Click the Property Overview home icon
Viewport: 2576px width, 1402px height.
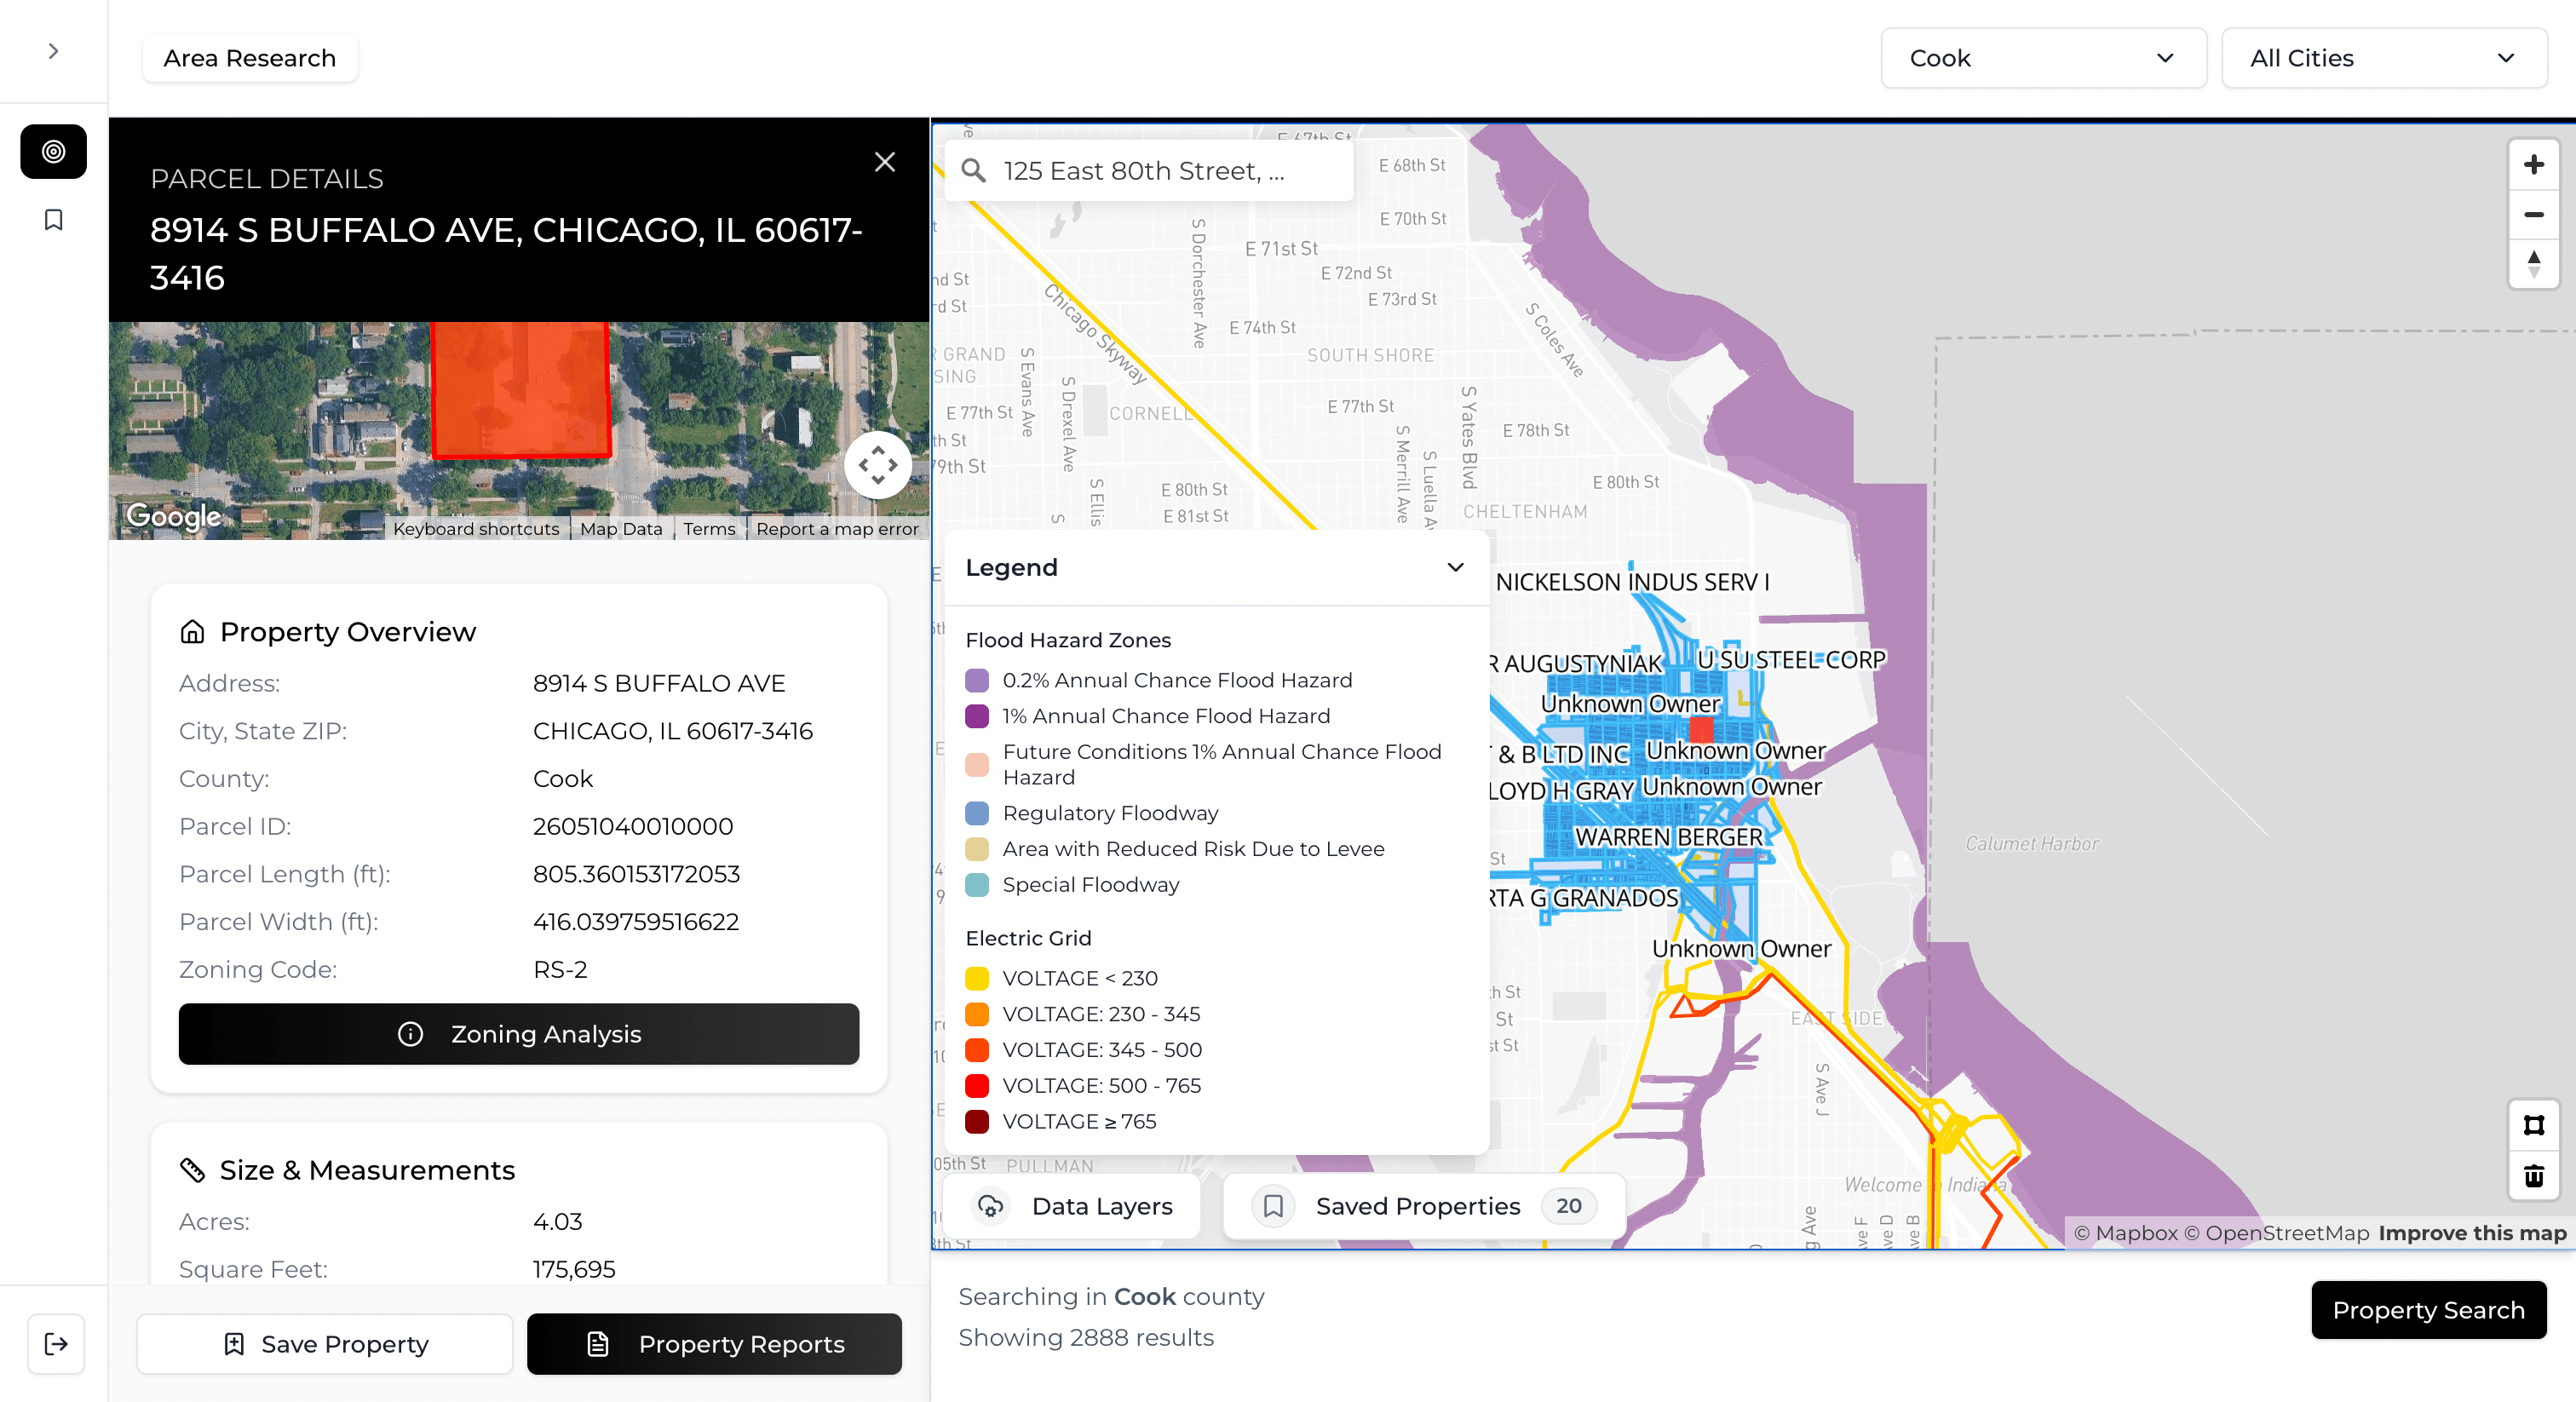(192, 632)
